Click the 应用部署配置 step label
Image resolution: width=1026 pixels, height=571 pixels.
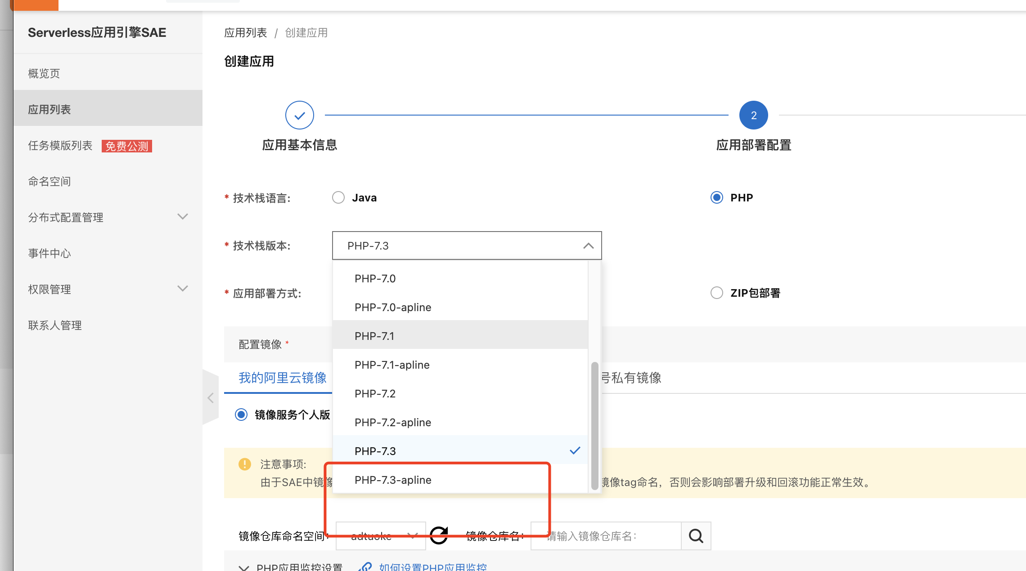[754, 145]
